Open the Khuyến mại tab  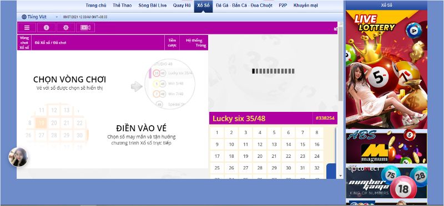point(306,6)
